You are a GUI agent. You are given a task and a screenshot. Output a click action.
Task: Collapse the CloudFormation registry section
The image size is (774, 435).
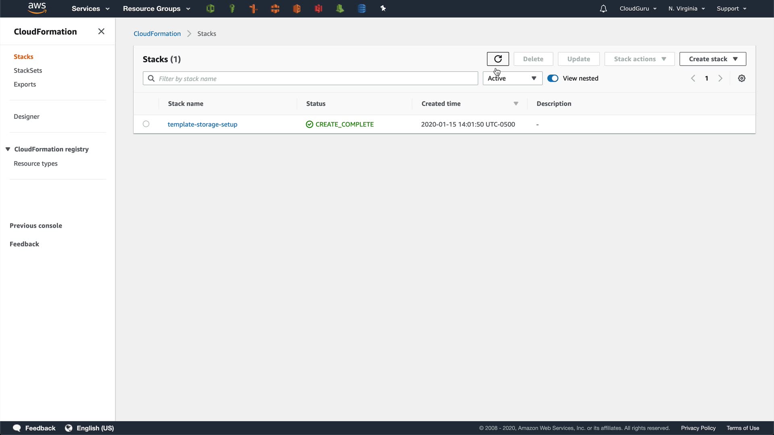coord(8,149)
